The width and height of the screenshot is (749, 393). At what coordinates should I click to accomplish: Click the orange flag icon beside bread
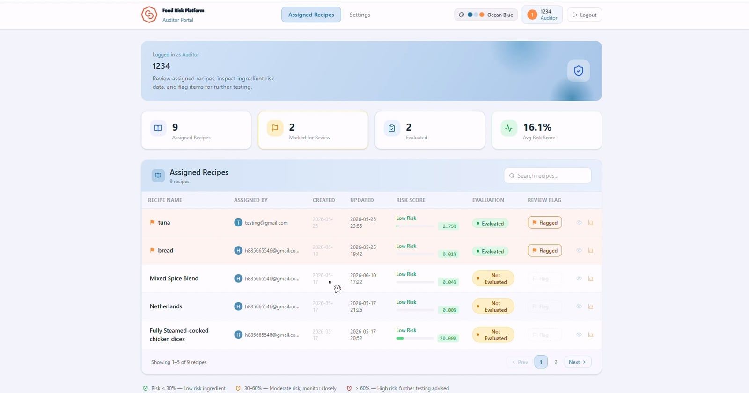tap(152, 250)
